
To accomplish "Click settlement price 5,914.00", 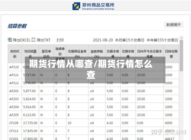I will pos(29,107).
